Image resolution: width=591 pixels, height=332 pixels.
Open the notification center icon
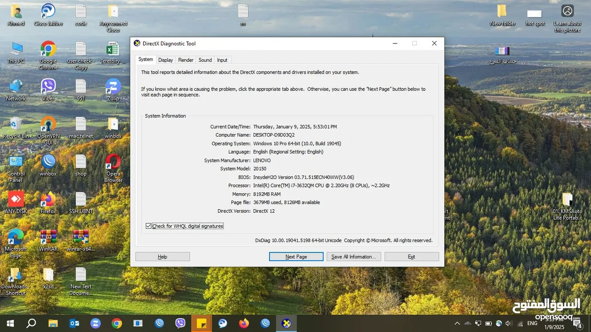578,324
